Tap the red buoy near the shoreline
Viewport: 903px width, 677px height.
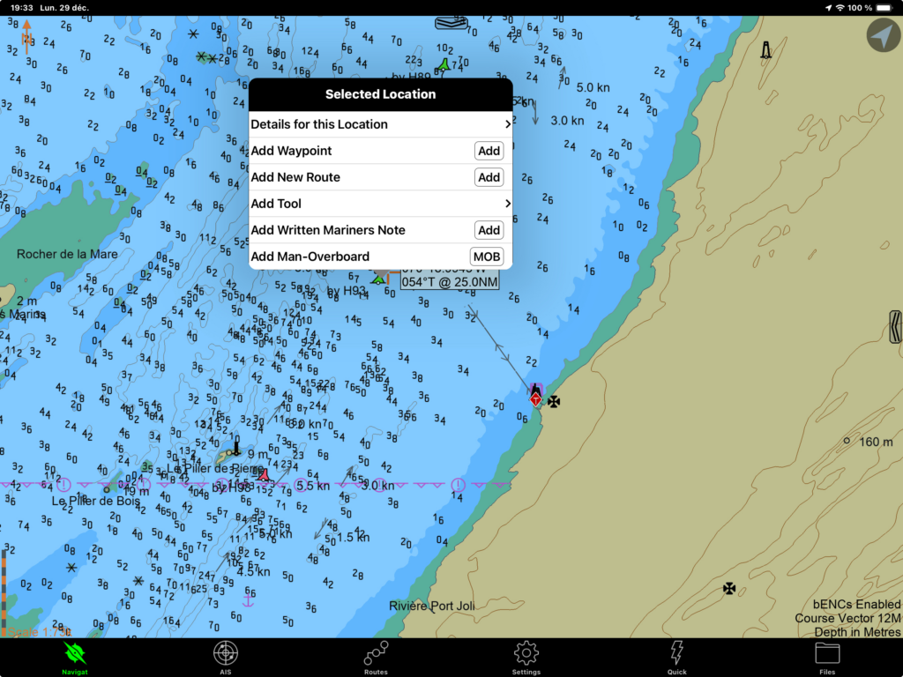[535, 396]
